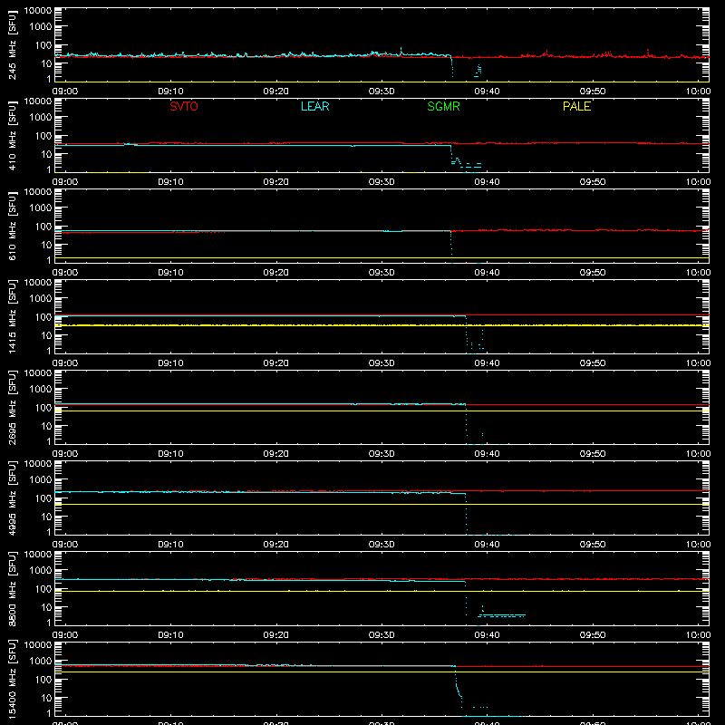Click 09:30 time label of 410 MHz plot
The image size is (725, 725).
coord(382,182)
